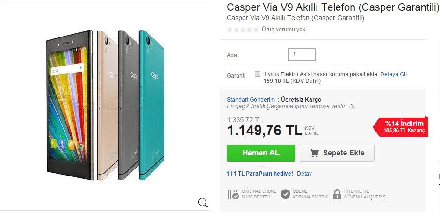Click the large Casper Via V9 product title
This screenshot has height=213, width=440.
332,7
